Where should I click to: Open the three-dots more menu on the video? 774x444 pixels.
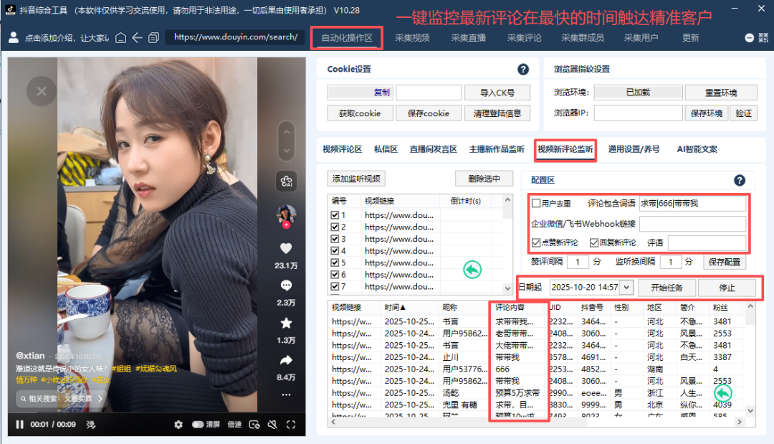[x=286, y=395]
